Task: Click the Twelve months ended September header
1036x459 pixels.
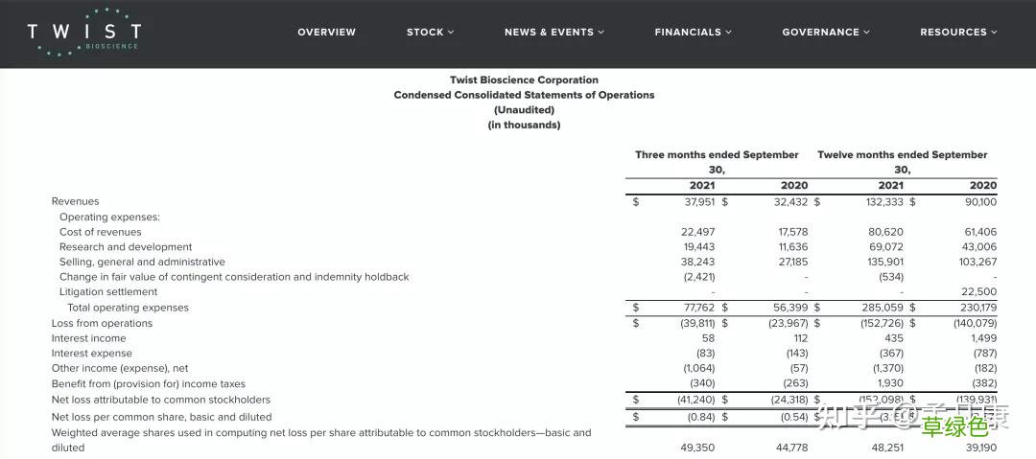Action: [902, 155]
